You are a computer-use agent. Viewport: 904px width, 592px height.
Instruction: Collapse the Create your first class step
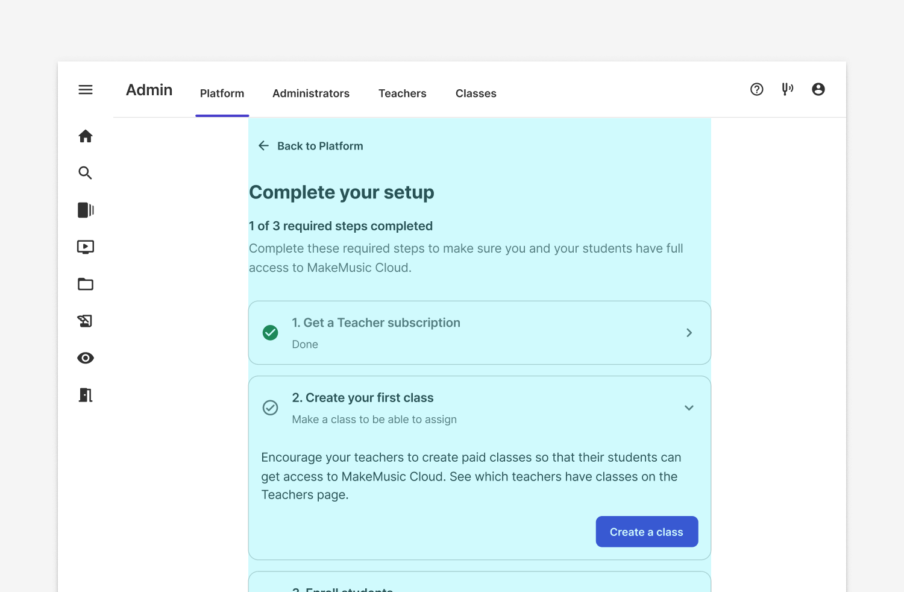pos(689,408)
